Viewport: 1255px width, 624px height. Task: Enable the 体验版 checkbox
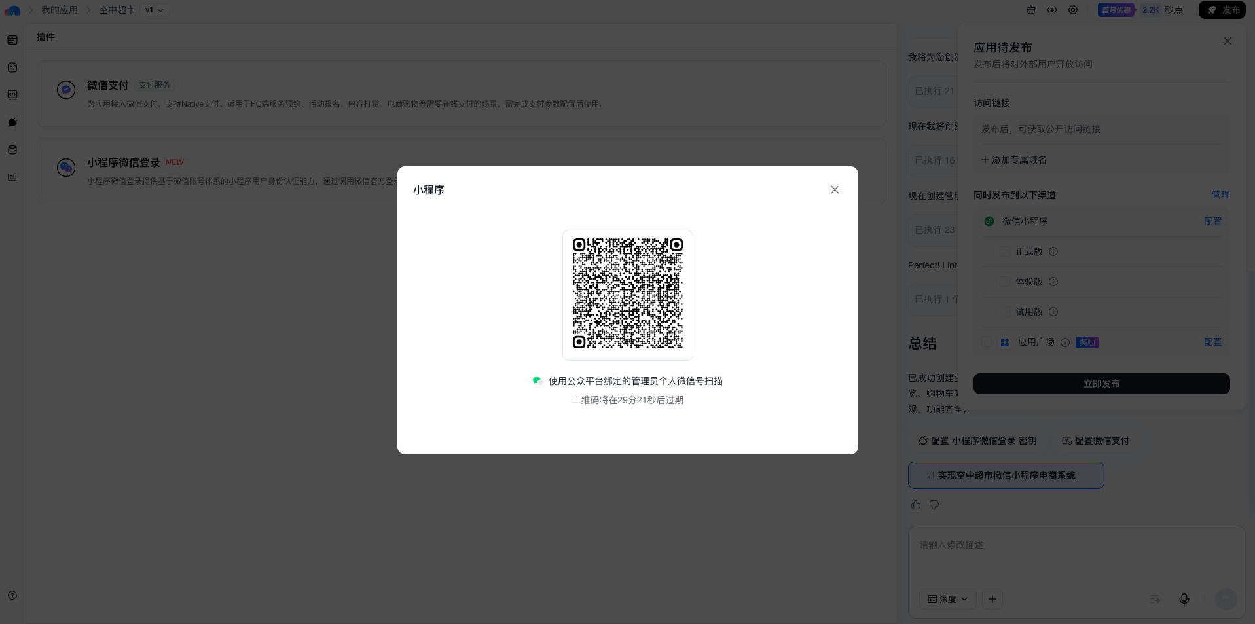point(1004,282)
